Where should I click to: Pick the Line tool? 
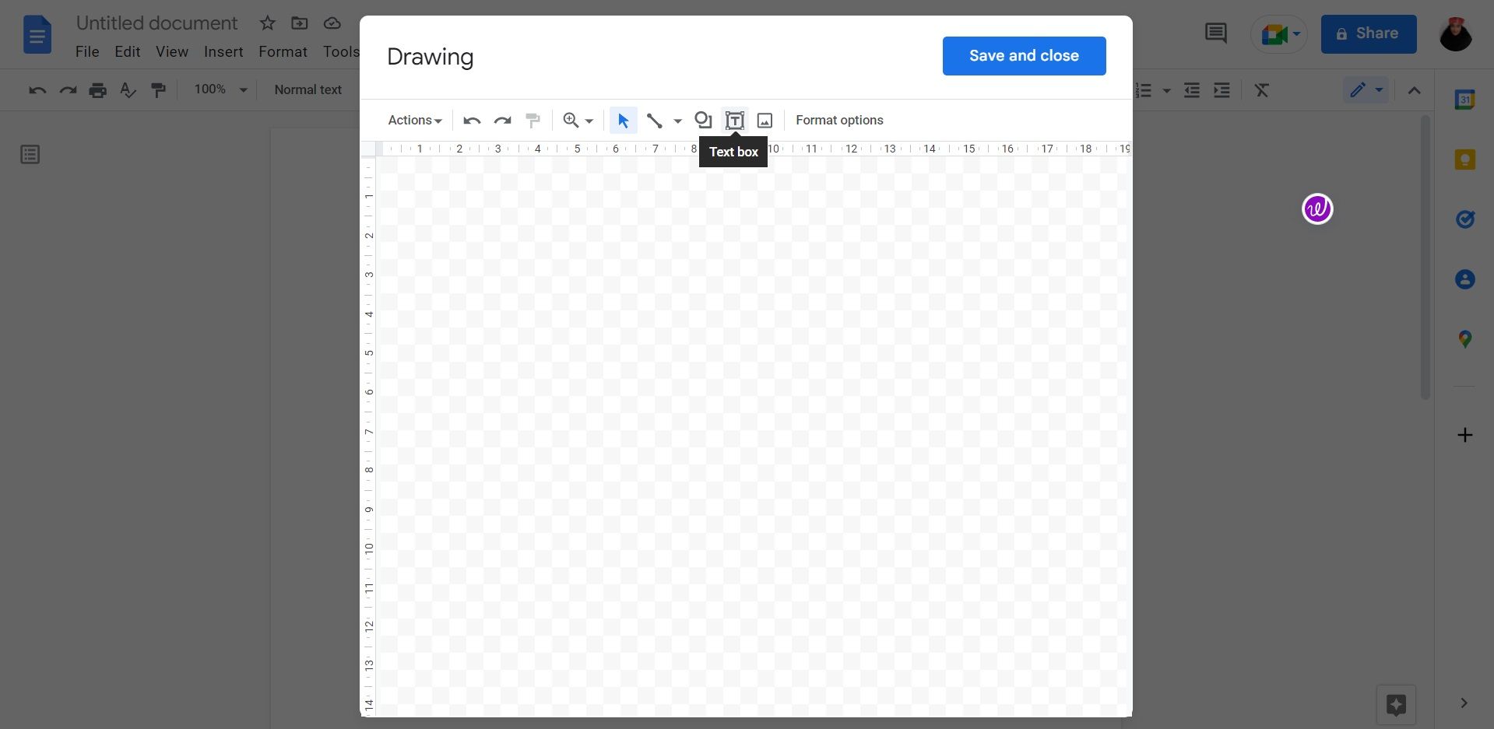pyautogui.click(x=654, y=121)
